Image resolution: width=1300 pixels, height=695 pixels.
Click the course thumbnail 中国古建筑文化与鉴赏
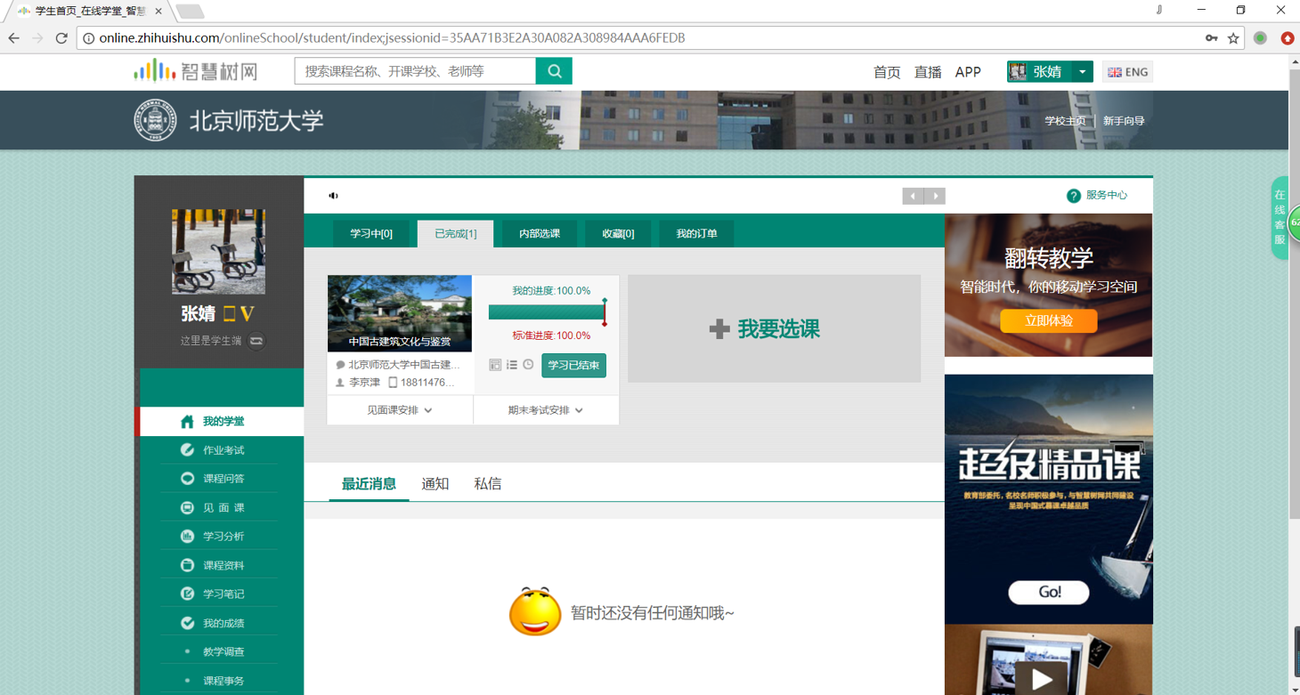tap(400, 313)
